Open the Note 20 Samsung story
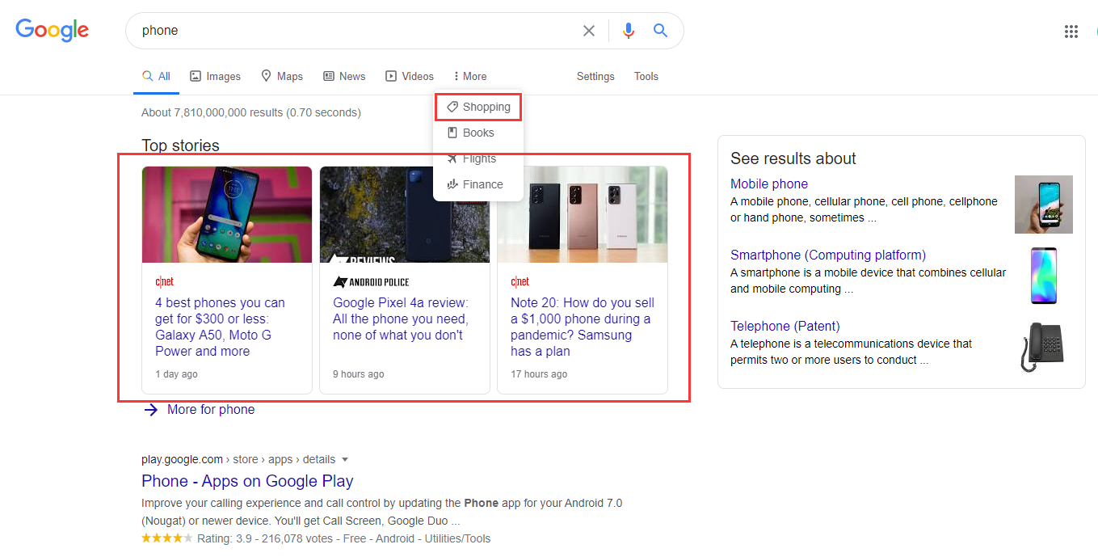The height and width of the screenshot is (557, 1098). [x=583, y=327]
